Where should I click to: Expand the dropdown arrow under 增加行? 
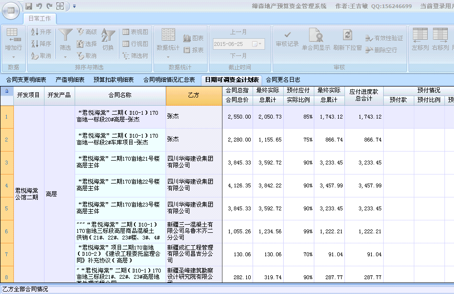tap(13, 57)
